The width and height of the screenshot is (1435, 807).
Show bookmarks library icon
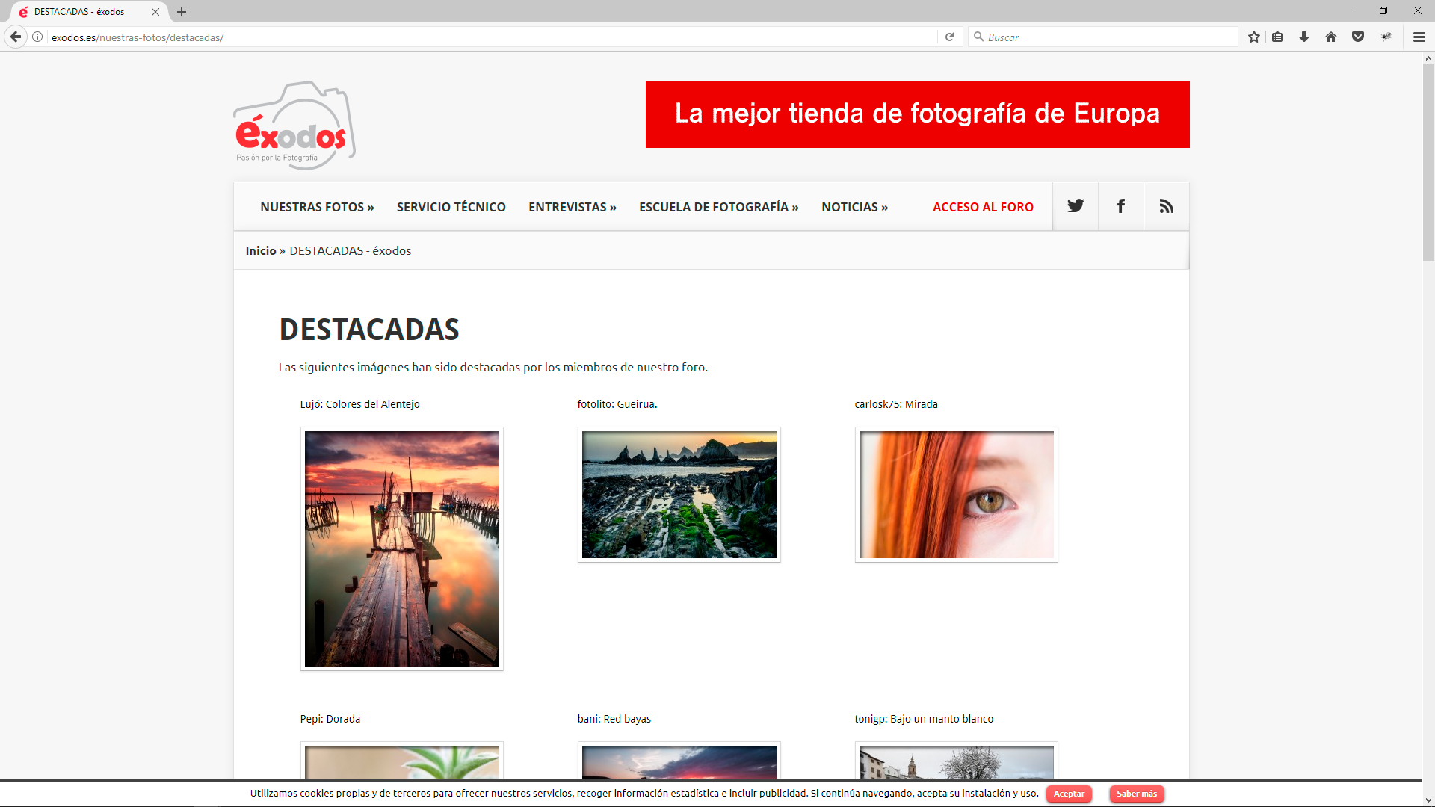[1277, 37]
